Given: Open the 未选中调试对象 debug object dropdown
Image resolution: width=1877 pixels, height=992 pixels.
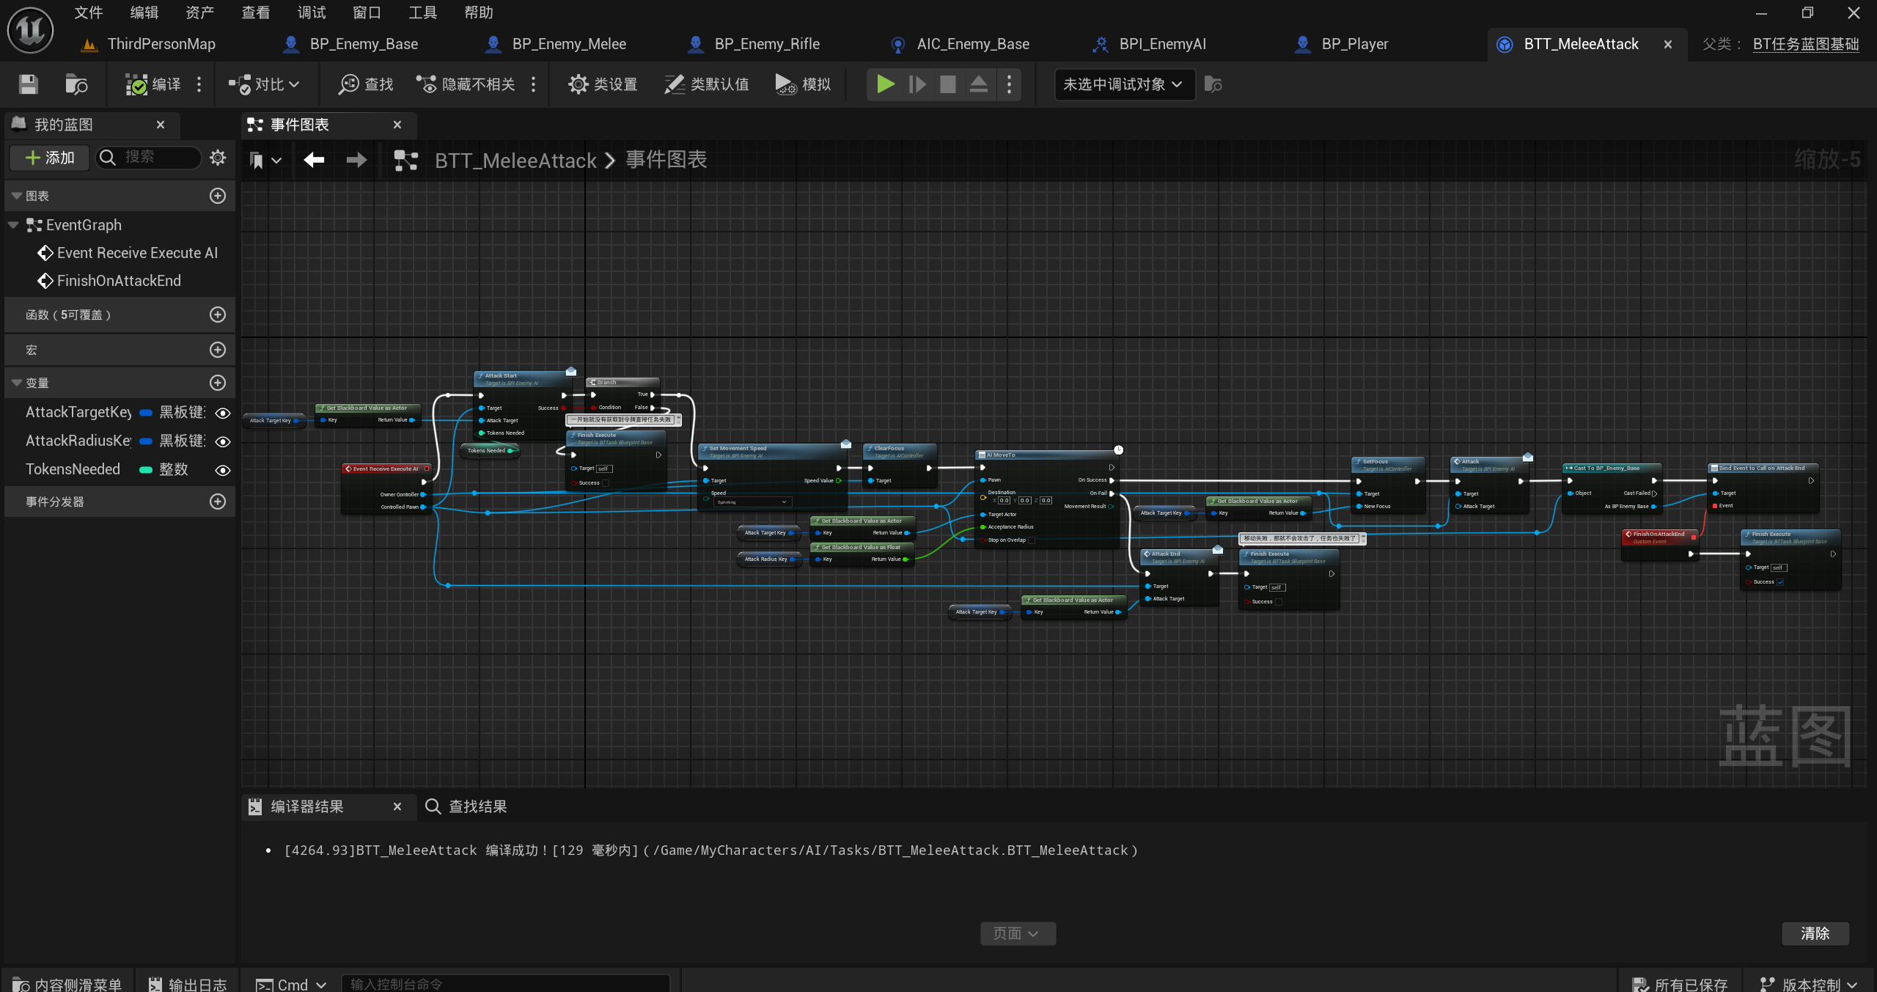Looking at the screenshot, I should (1123, 84).
